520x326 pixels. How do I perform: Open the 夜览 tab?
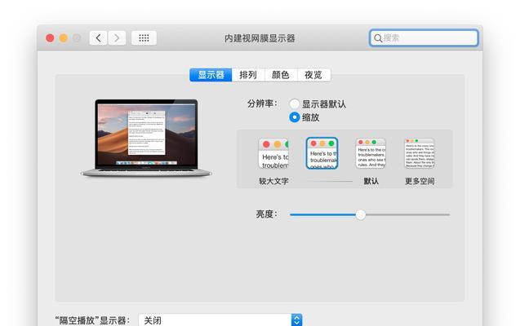(313, 75)
